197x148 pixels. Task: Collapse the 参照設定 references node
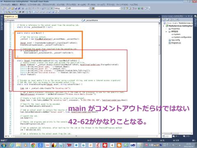tap(166, 32)
